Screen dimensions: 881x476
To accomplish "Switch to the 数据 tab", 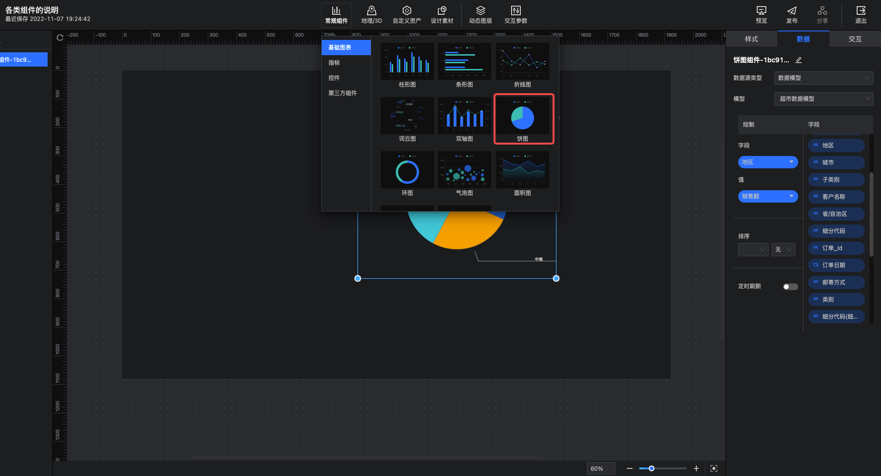I will pyautogui.click(x=803, y=39).
